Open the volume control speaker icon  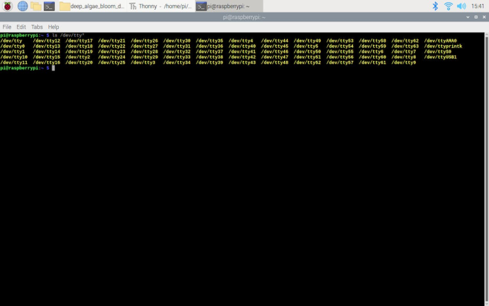tap(462, 6)
